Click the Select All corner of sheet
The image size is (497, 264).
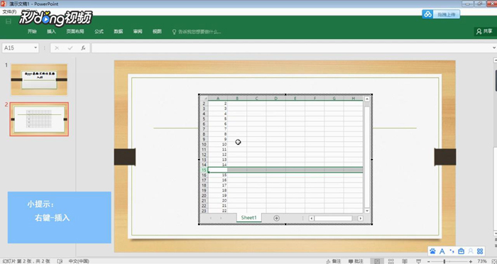[x=204, y=98]
